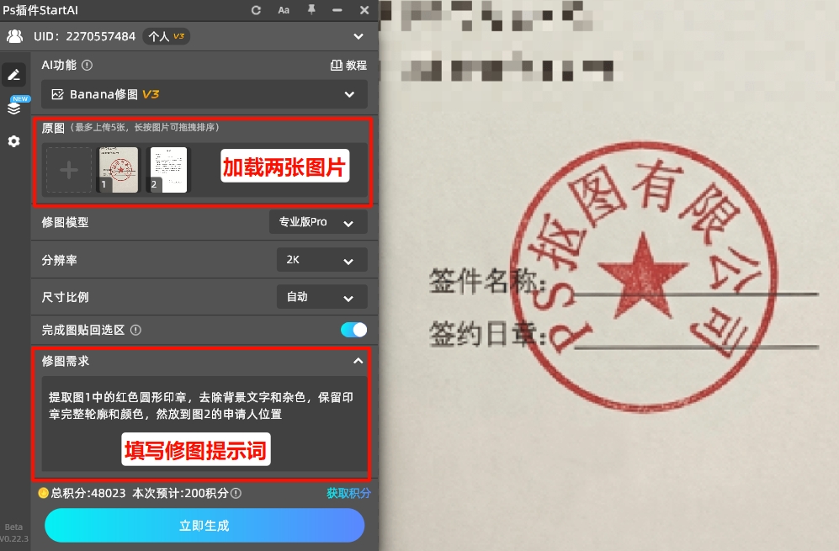
Task: Click the user profile icon beside UID
Action: point(13,36)
